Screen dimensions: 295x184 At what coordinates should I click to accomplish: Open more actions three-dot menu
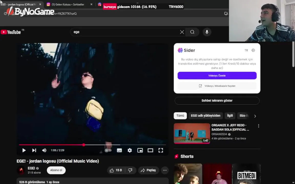(165, 170)
